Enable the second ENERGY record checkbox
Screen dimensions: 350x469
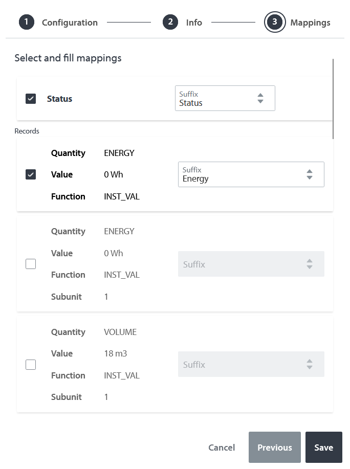[32, 264]
